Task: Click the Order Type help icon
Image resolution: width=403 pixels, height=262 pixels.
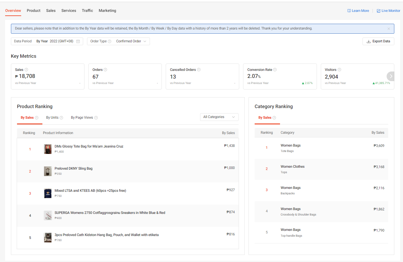Action: 110,41
